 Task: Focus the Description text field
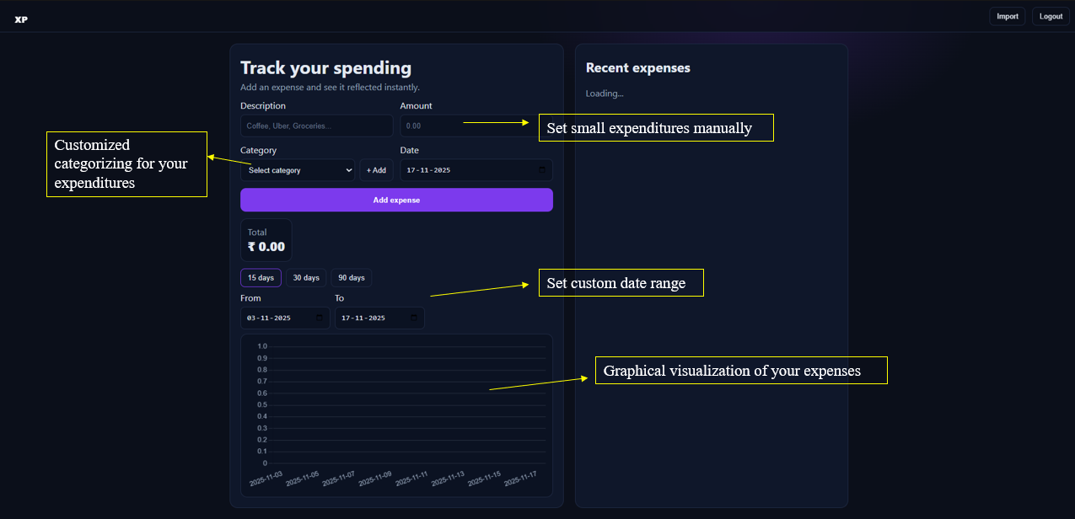pyautogui.click(x=316, y=126)
